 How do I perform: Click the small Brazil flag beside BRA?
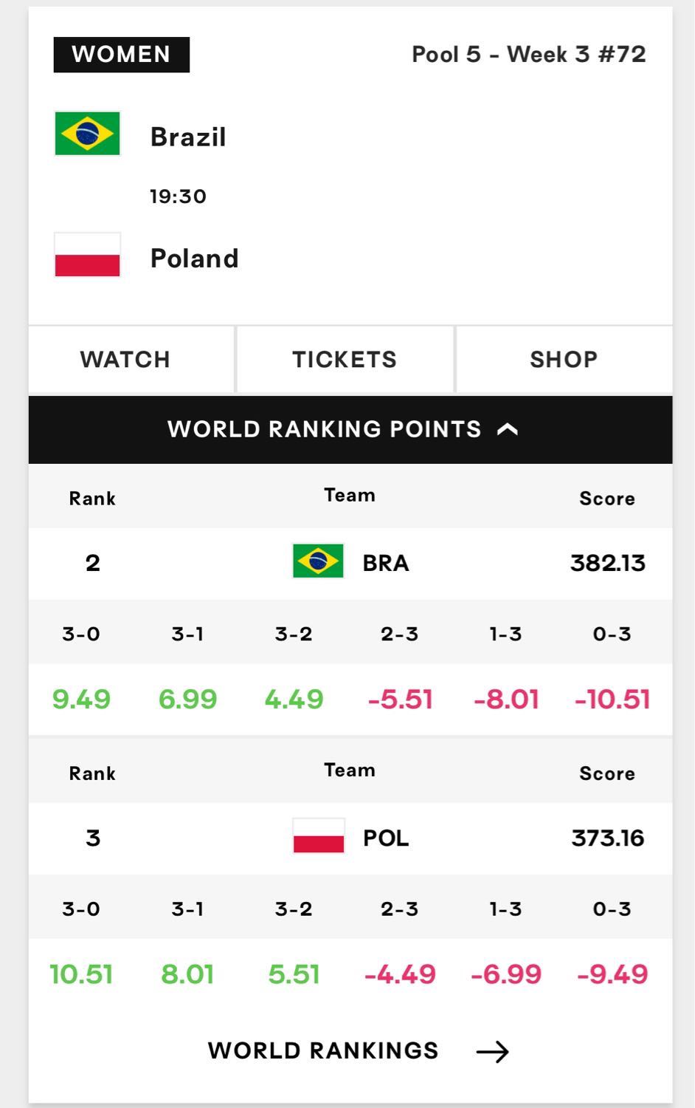tap(318, 561)
